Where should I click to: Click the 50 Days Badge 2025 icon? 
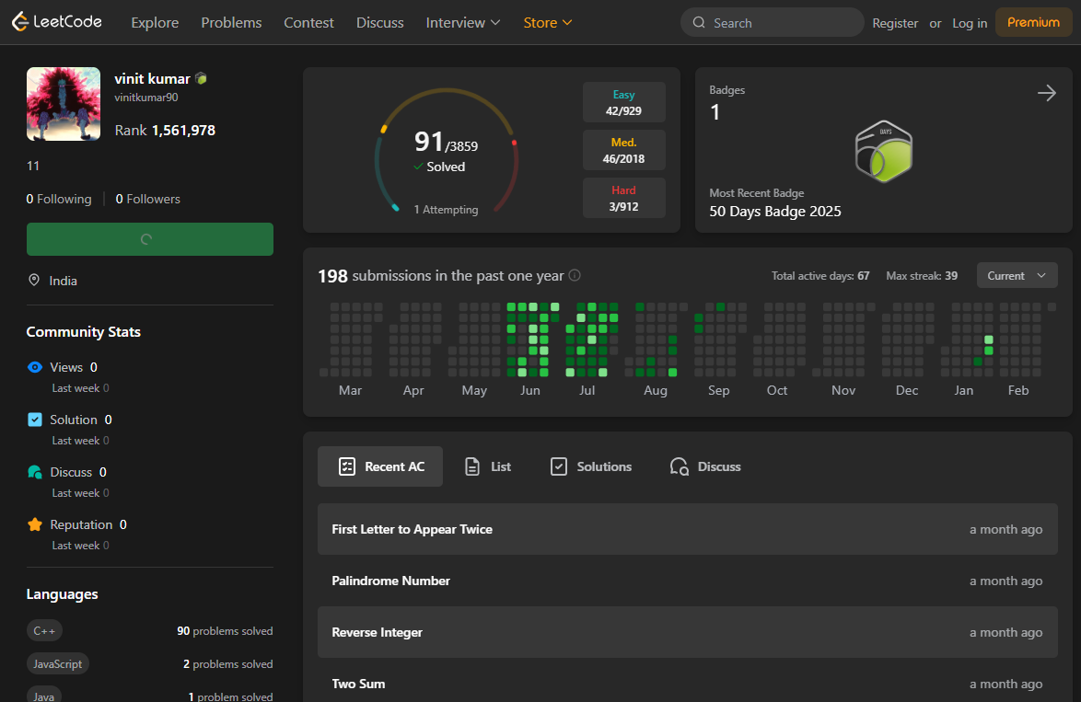(x=882, y=151)
